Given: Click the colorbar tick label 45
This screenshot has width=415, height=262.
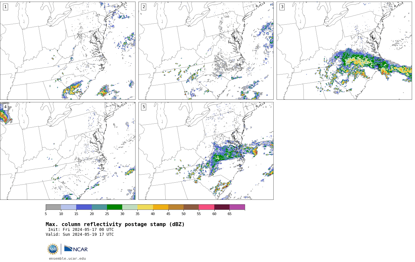Looking at the screenshot, I should [168, 214].
